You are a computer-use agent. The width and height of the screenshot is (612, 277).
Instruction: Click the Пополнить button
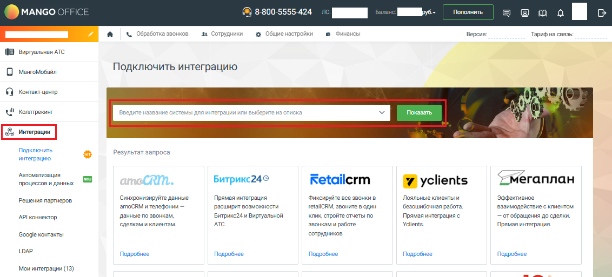(468, 12)
